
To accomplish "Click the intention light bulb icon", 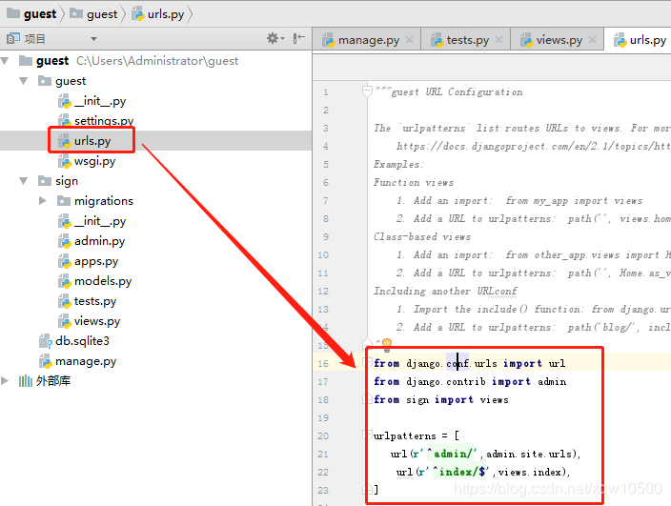I will (x=386, y=344).
